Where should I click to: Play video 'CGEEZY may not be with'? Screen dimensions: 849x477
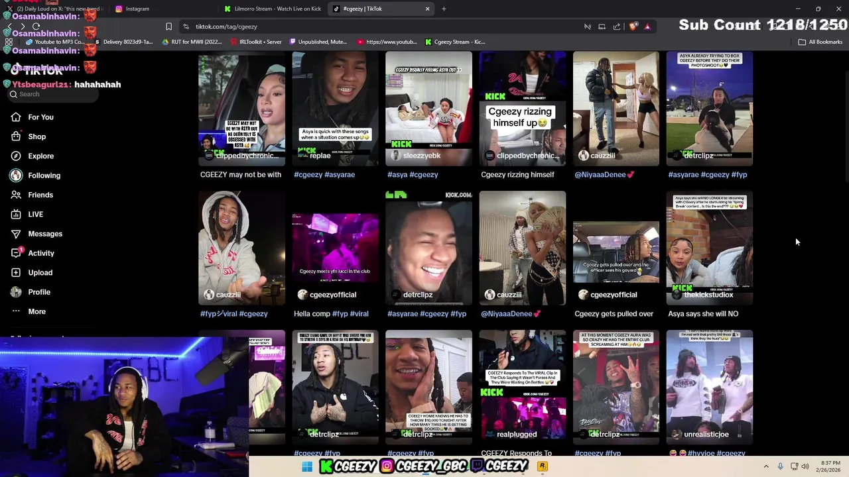[x=241, y=109]
